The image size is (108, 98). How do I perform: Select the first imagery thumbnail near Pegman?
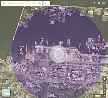[96, 96]
